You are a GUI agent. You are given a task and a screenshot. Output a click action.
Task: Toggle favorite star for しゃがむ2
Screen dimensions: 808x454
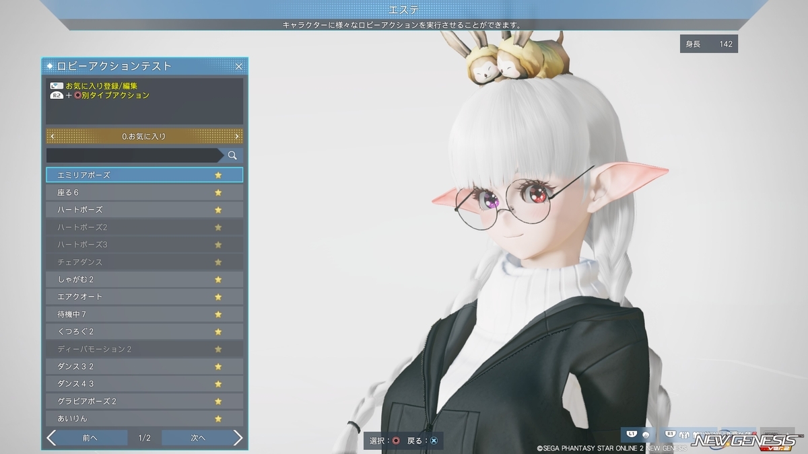click(218, 279)
